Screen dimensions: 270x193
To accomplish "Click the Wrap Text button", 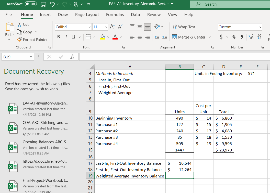I will pyautogui.click(x=184, y=27).
